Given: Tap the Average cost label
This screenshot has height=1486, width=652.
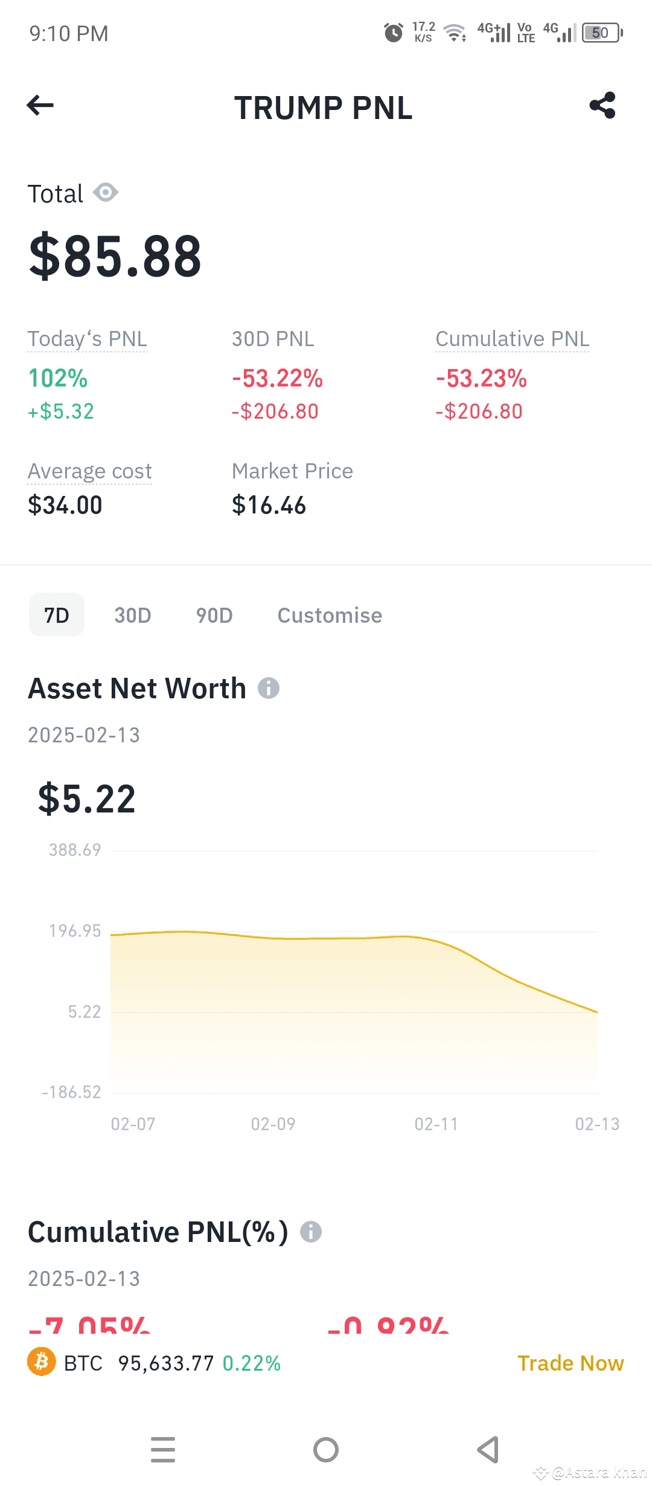Looking at the screenshot, I should [x=90, y=471].
